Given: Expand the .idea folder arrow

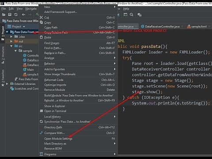Looking at the screenshot, I should 11,37.
